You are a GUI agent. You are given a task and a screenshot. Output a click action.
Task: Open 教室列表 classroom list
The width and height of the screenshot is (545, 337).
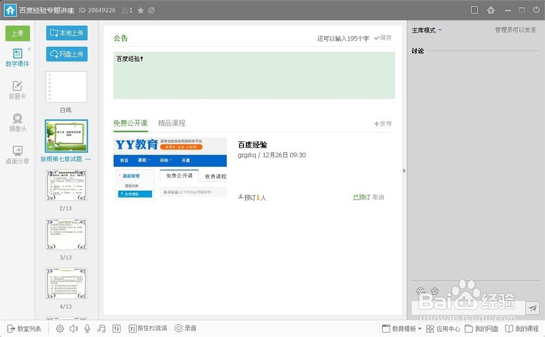coord(25,328)
